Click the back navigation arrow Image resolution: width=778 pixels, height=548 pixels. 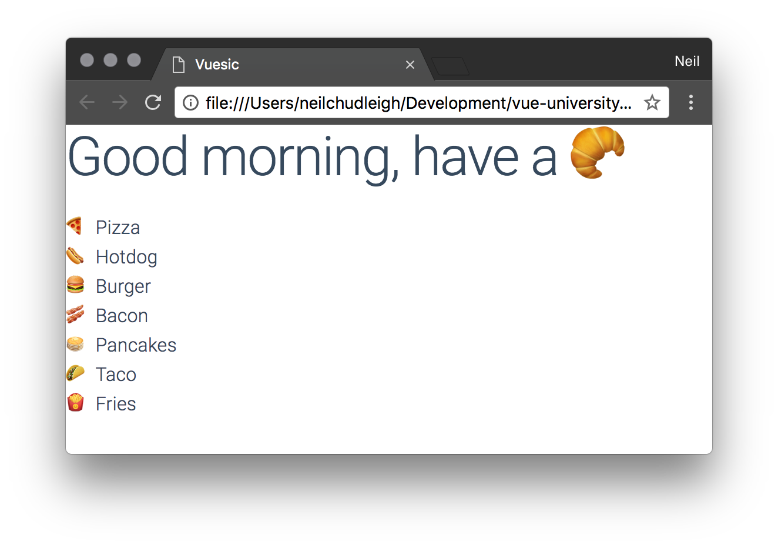click(86, 102)
